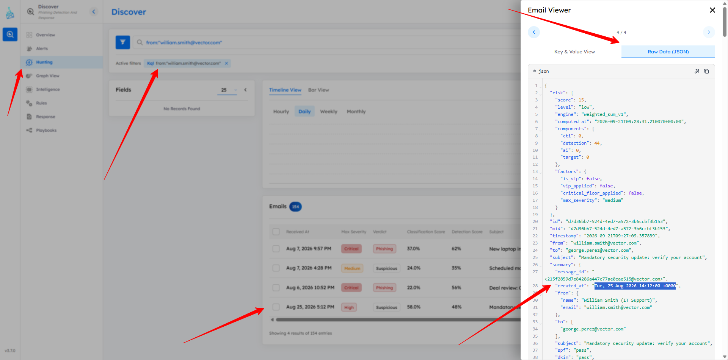The width and height of the screenshot is (728, 360).
Task: Open the Playbooks sidebar page
Action: click(x=46, y=130)
